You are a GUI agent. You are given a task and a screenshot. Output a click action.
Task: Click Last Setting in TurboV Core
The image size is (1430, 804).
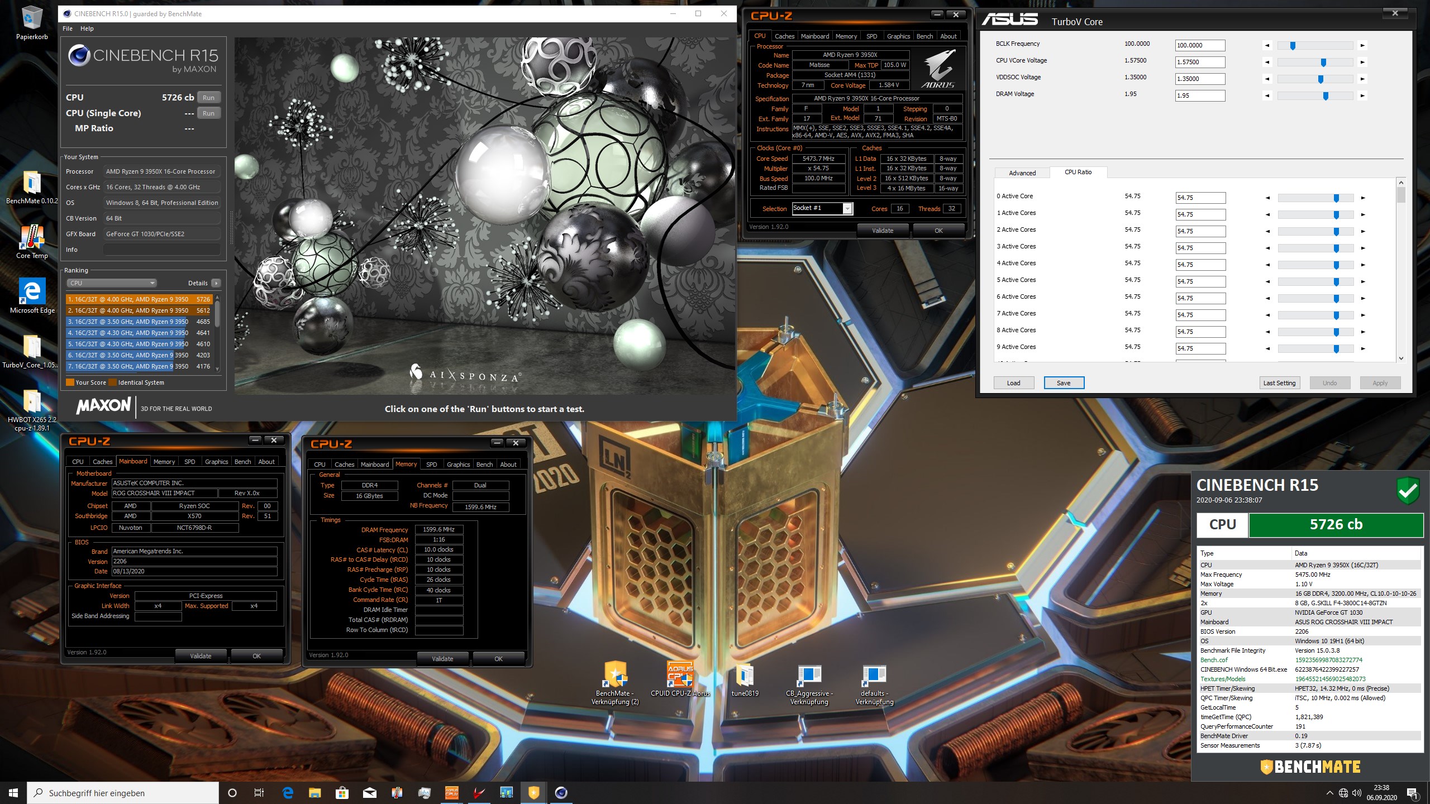coord(1279,383)
